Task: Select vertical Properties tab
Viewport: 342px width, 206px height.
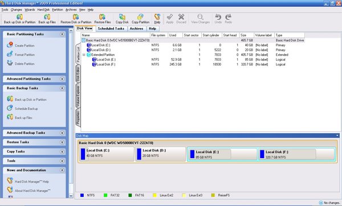Action: tap(78, 118)
